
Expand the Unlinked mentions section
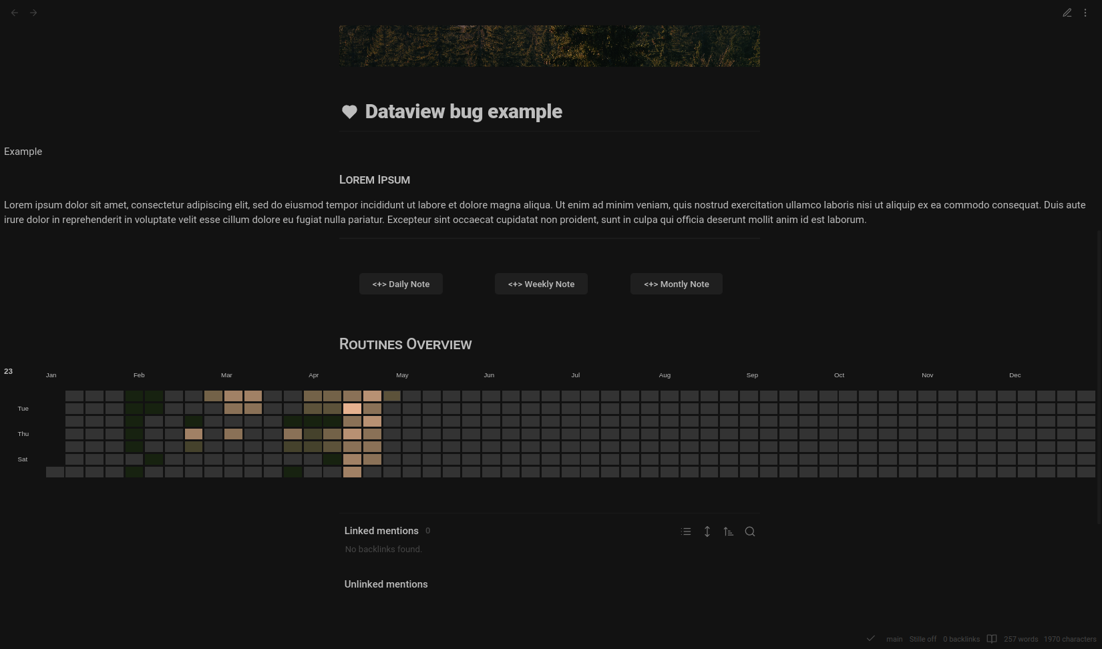385,584
